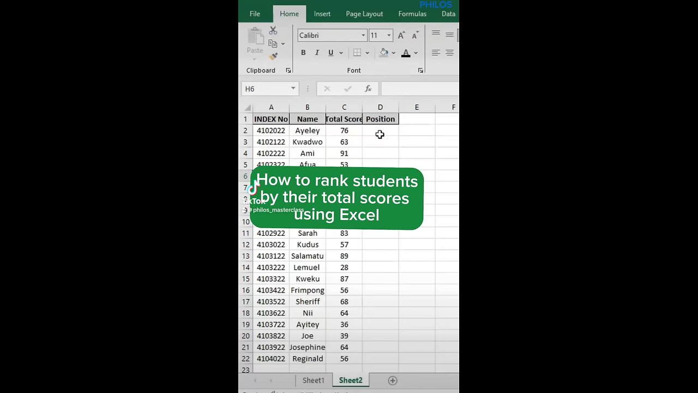Expand the Copy options arrow
Image resolution: width=698 pixels, height=393 pixels.
282,44
